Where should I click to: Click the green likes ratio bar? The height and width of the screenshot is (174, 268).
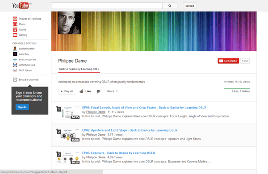pyautogui.click(x=237, y=88)
